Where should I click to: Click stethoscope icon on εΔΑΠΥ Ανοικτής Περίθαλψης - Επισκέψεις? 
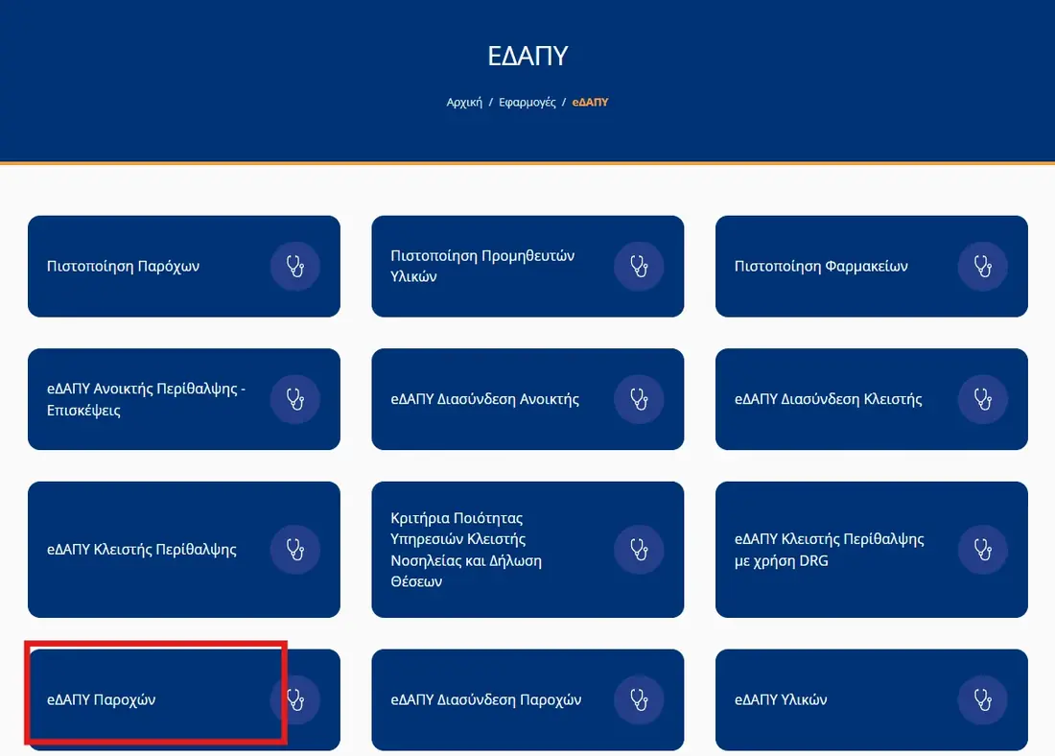click(x=294, y=398)
